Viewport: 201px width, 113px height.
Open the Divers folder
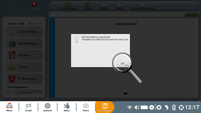point(24,67)
